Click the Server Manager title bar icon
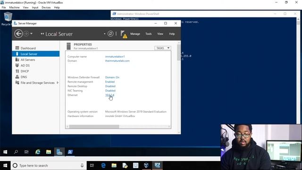The width and height of the screenshot is (302, 170). click(x=15, y=23)
